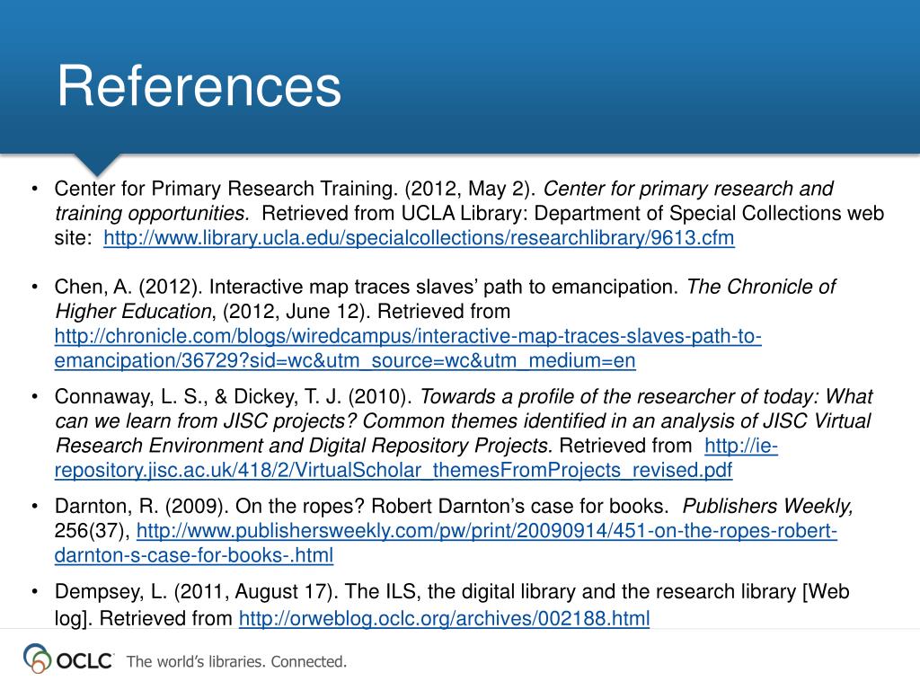Screen dimensions: 920x690
Task: Open the chronicle.com interactive map link
Action: pyautogui.click(x=408, y=336)
